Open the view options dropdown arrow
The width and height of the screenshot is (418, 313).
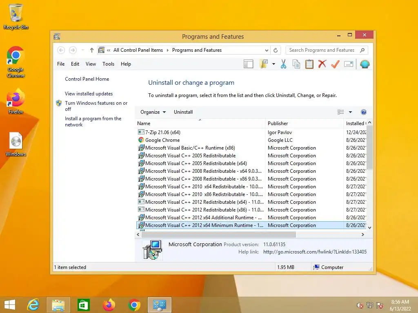[350, 112]
